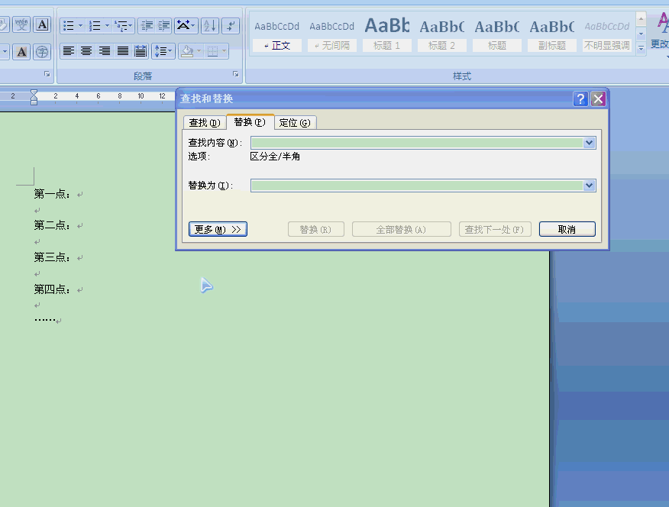Switch to the 查找 tab
The height and width of the screenshot is (507, 669).
click(204, 122)
